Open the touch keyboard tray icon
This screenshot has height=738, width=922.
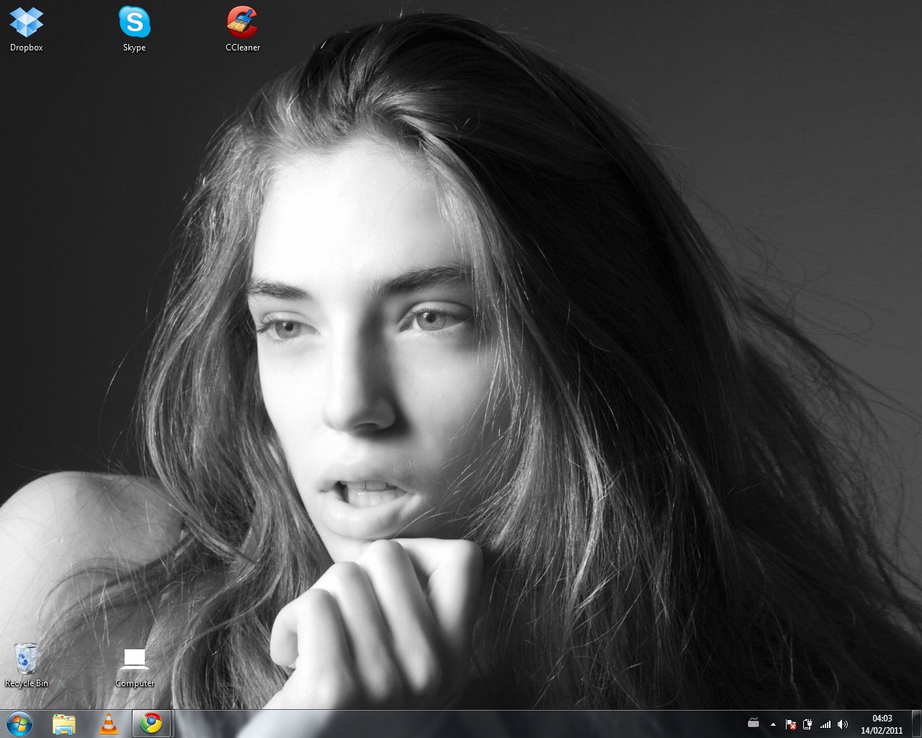tap(753, 724)
